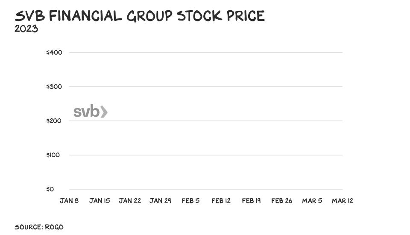Click the SVB logo on the chart
Image resolution: width=410 pixels, height=235 pixels.
coord(91,112)
